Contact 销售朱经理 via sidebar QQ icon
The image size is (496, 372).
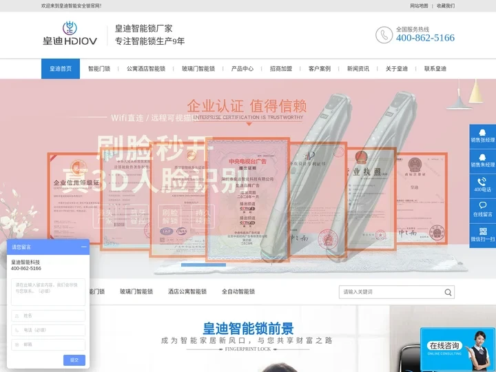(x=482, y=161)
